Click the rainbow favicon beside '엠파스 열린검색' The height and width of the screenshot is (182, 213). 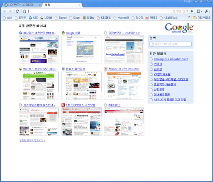click(63, 69)
